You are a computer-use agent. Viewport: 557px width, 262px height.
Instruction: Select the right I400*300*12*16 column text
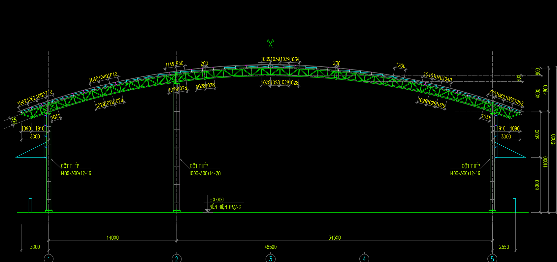(x=465, y=173)
